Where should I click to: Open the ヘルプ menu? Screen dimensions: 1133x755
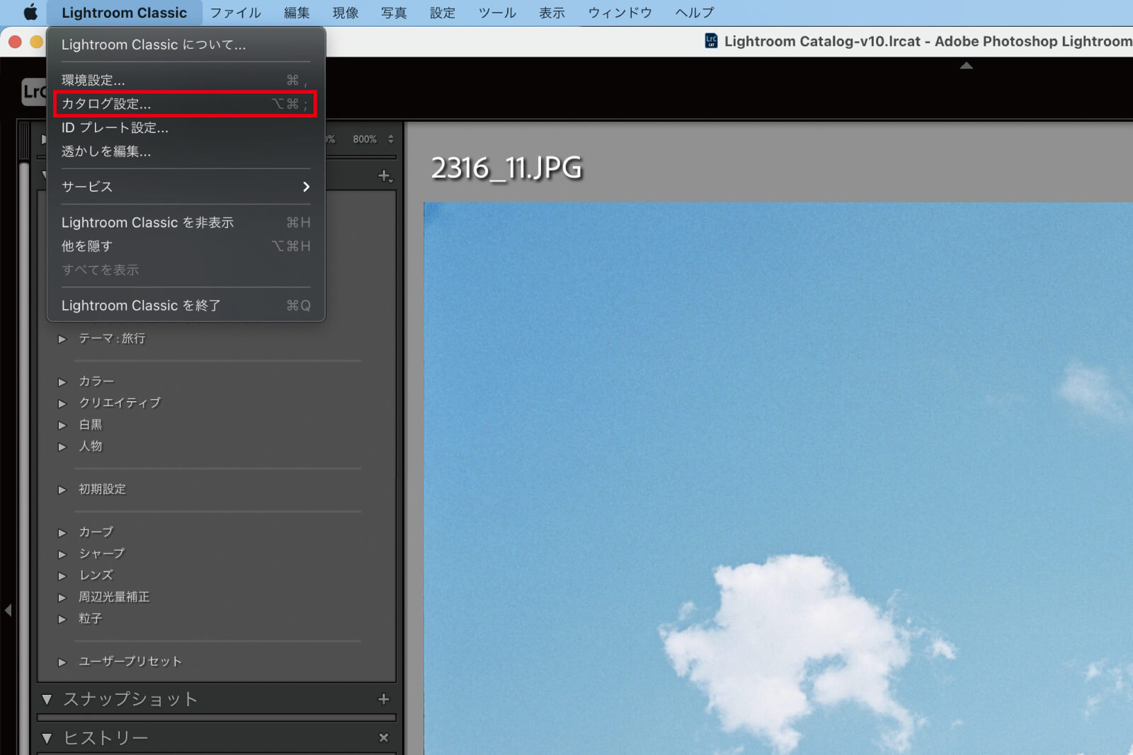694,13
